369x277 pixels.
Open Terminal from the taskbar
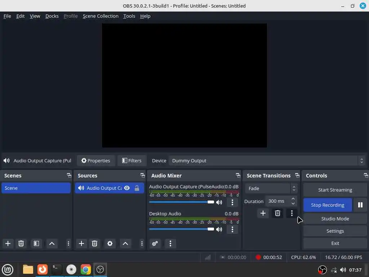click(x=57, y=269)
